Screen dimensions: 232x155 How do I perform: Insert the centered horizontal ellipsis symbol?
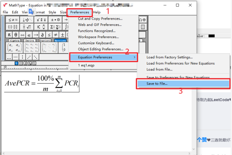point(16,57)
